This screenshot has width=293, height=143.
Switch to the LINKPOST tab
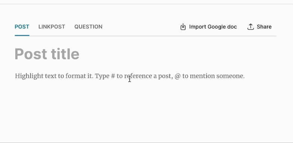[52, 27]
